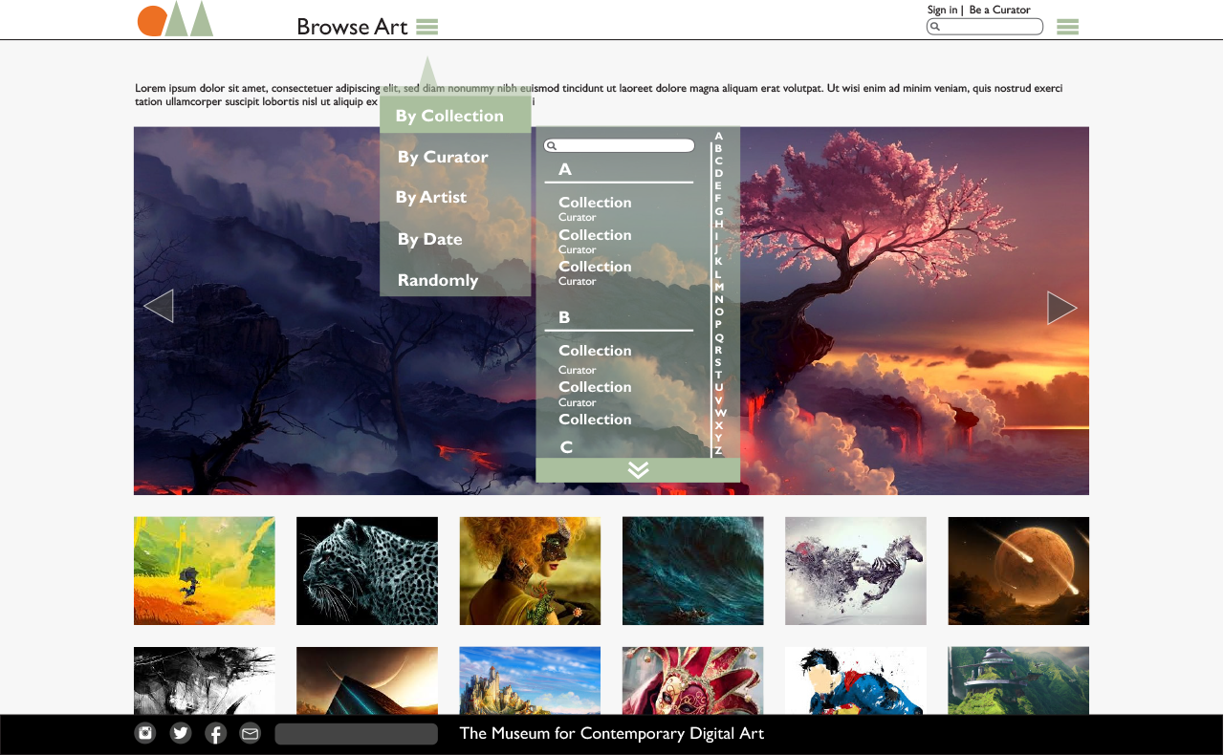Open the red carnival mask thumbnail
Image resolution: width=1224 pixels, height=755 pixels.
[x=693, y=680]
